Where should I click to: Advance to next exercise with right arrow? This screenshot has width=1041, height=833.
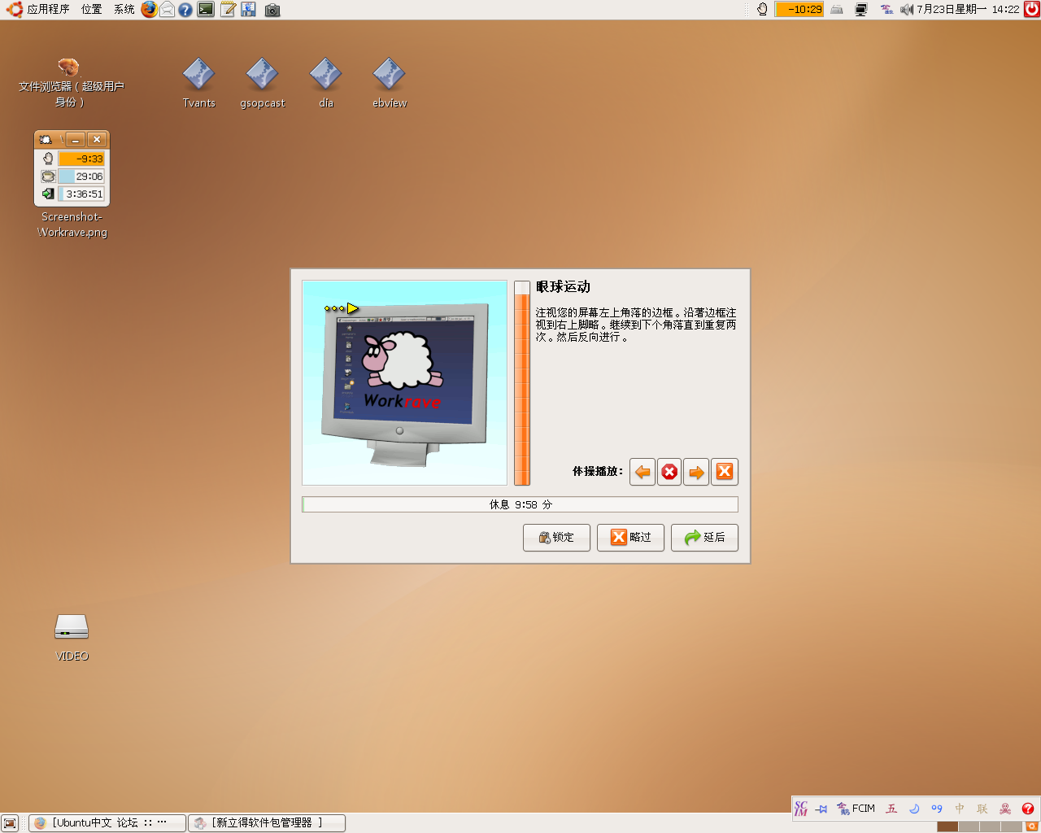[696, 472]
